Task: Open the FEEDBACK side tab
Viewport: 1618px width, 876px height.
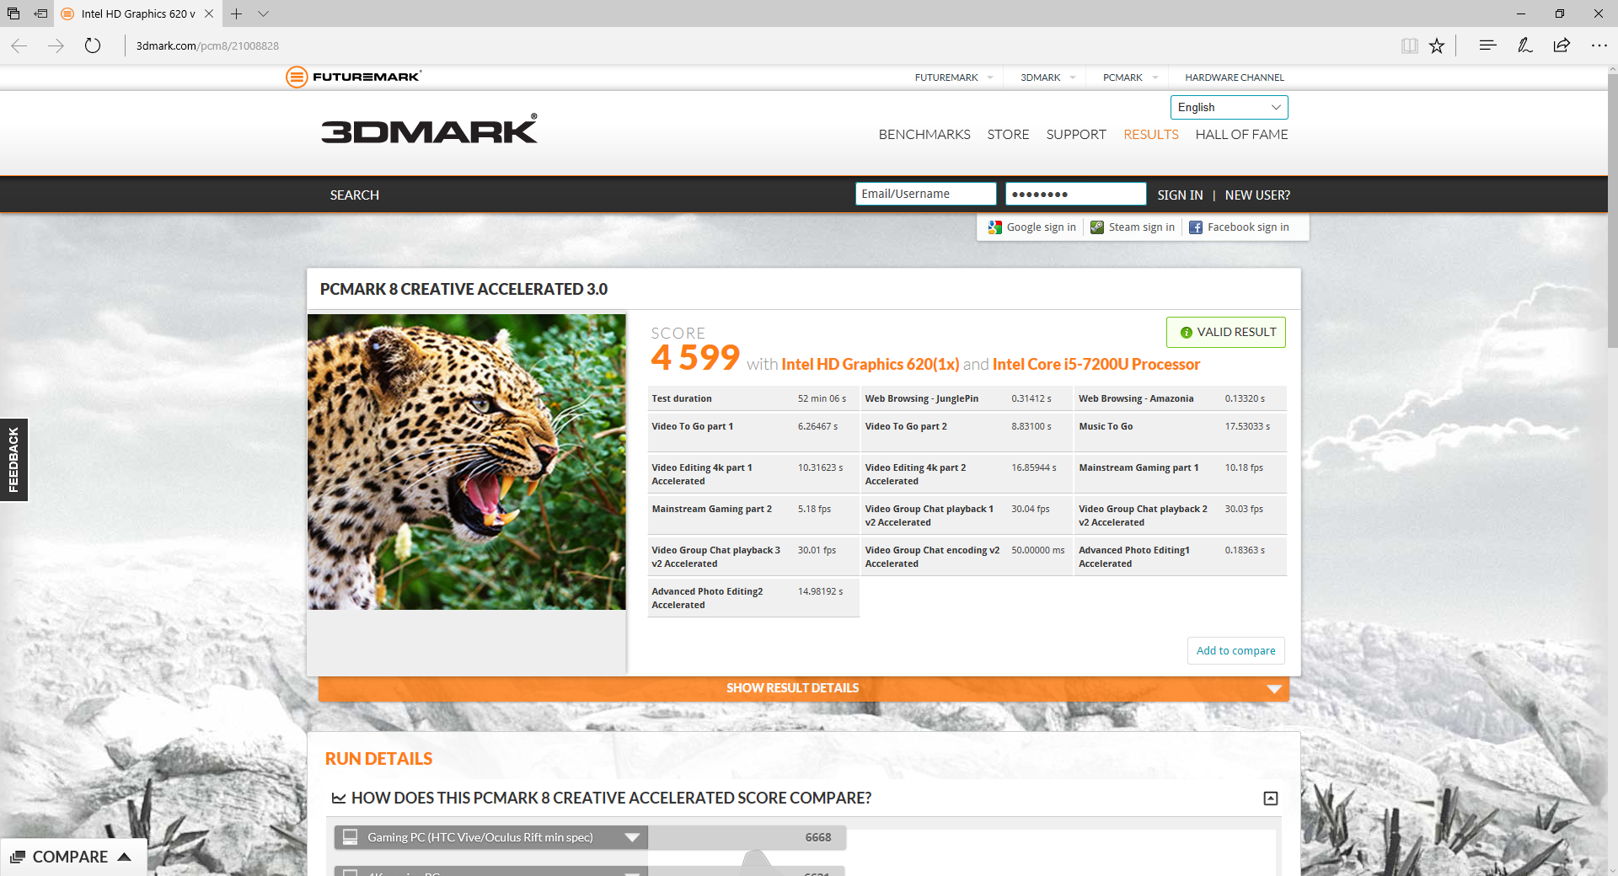Action: coord(13,460)
